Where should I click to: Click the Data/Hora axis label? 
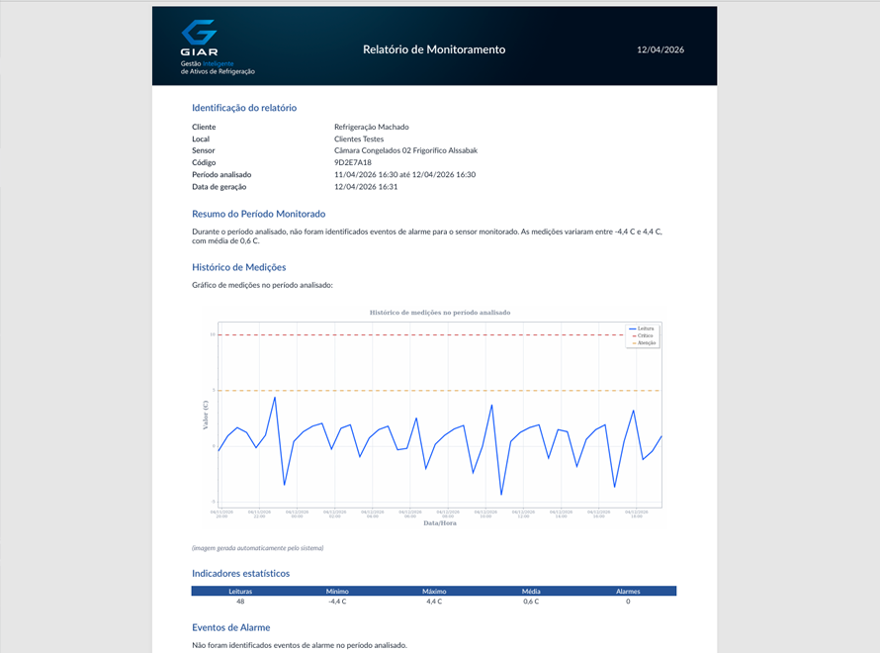(x=439, y=522)
